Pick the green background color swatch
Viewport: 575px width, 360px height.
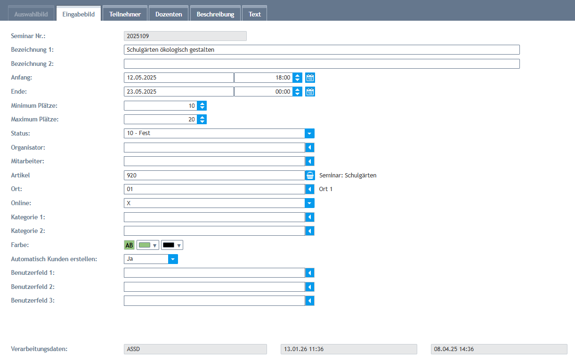point(147,245)
